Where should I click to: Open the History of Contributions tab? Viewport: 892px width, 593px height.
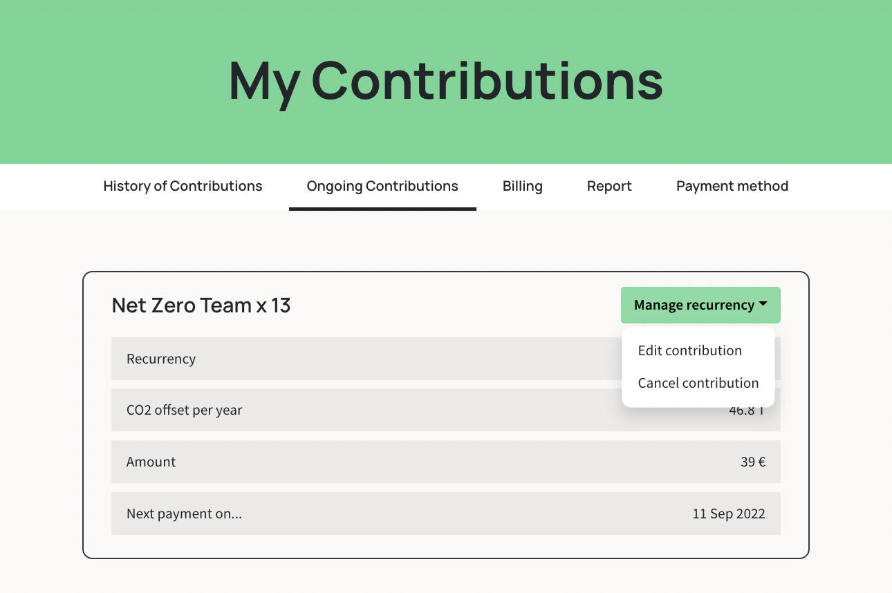(x=183, y=186)
